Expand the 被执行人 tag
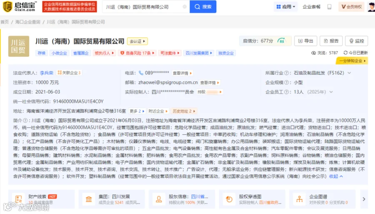Image resolution: width=375 pixels, height=214 pixels. (x=104, y=53)
